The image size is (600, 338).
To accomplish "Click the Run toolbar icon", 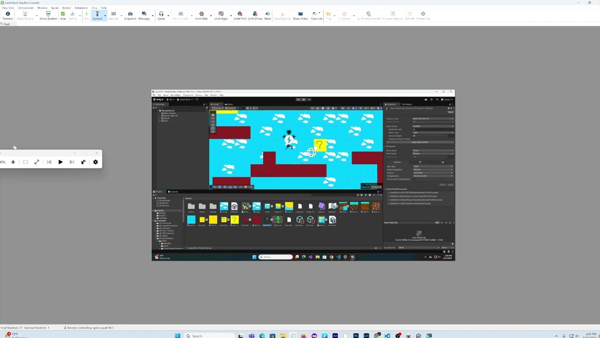I will [86, 16].
